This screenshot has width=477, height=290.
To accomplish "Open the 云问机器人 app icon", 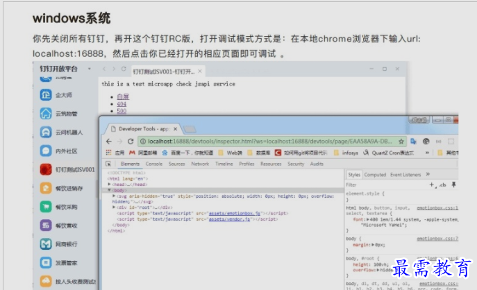I will (x=46, y=133).
